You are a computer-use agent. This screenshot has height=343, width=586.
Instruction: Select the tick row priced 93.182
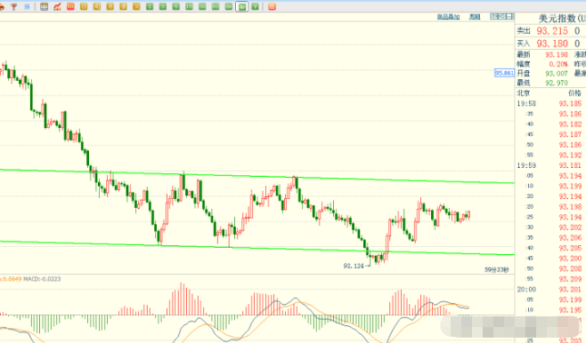(x=550, y=124)
